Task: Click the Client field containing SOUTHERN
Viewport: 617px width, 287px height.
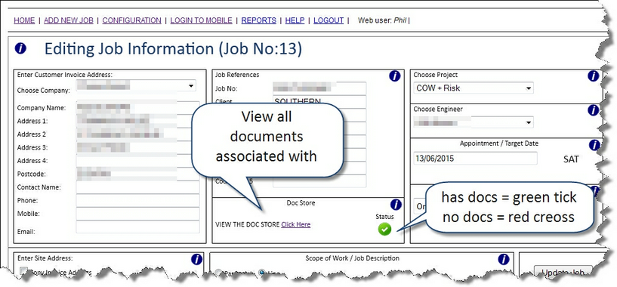Action: coord(319,100)
